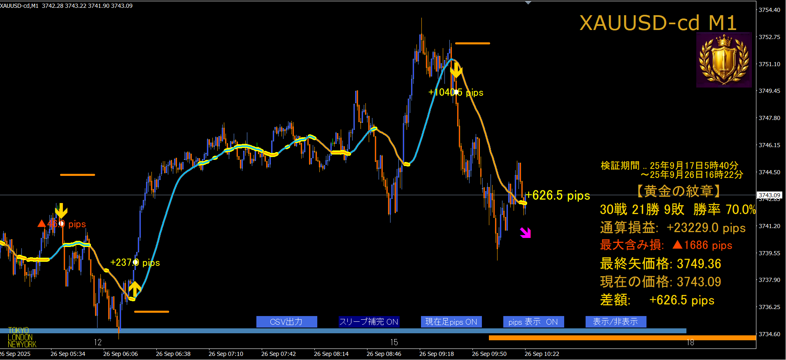Click the red triangle loss marker
The width and height of the screenshot is (786, 360).
coord(42,224)
